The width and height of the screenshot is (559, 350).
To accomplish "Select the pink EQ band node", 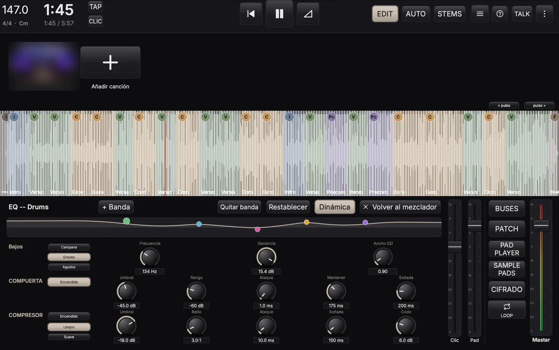I will point(257,229).
